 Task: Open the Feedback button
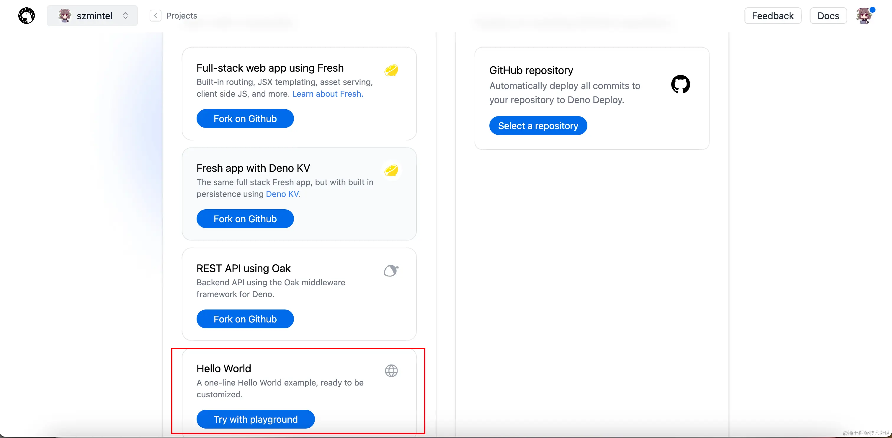(x=772, y=16)
